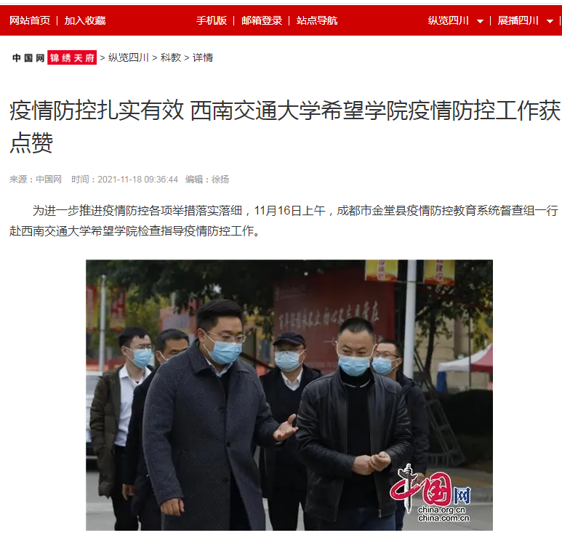The height and width of the screenshot is (538, 562).
Task: Click the source label 中国网
Action: pyautogui.click(x=49, y=180)
